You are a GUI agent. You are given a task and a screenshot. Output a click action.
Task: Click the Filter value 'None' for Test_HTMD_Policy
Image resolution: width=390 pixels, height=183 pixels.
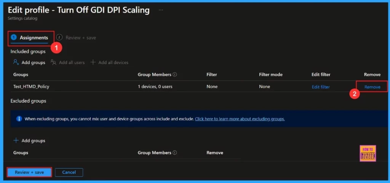[212, 87]
